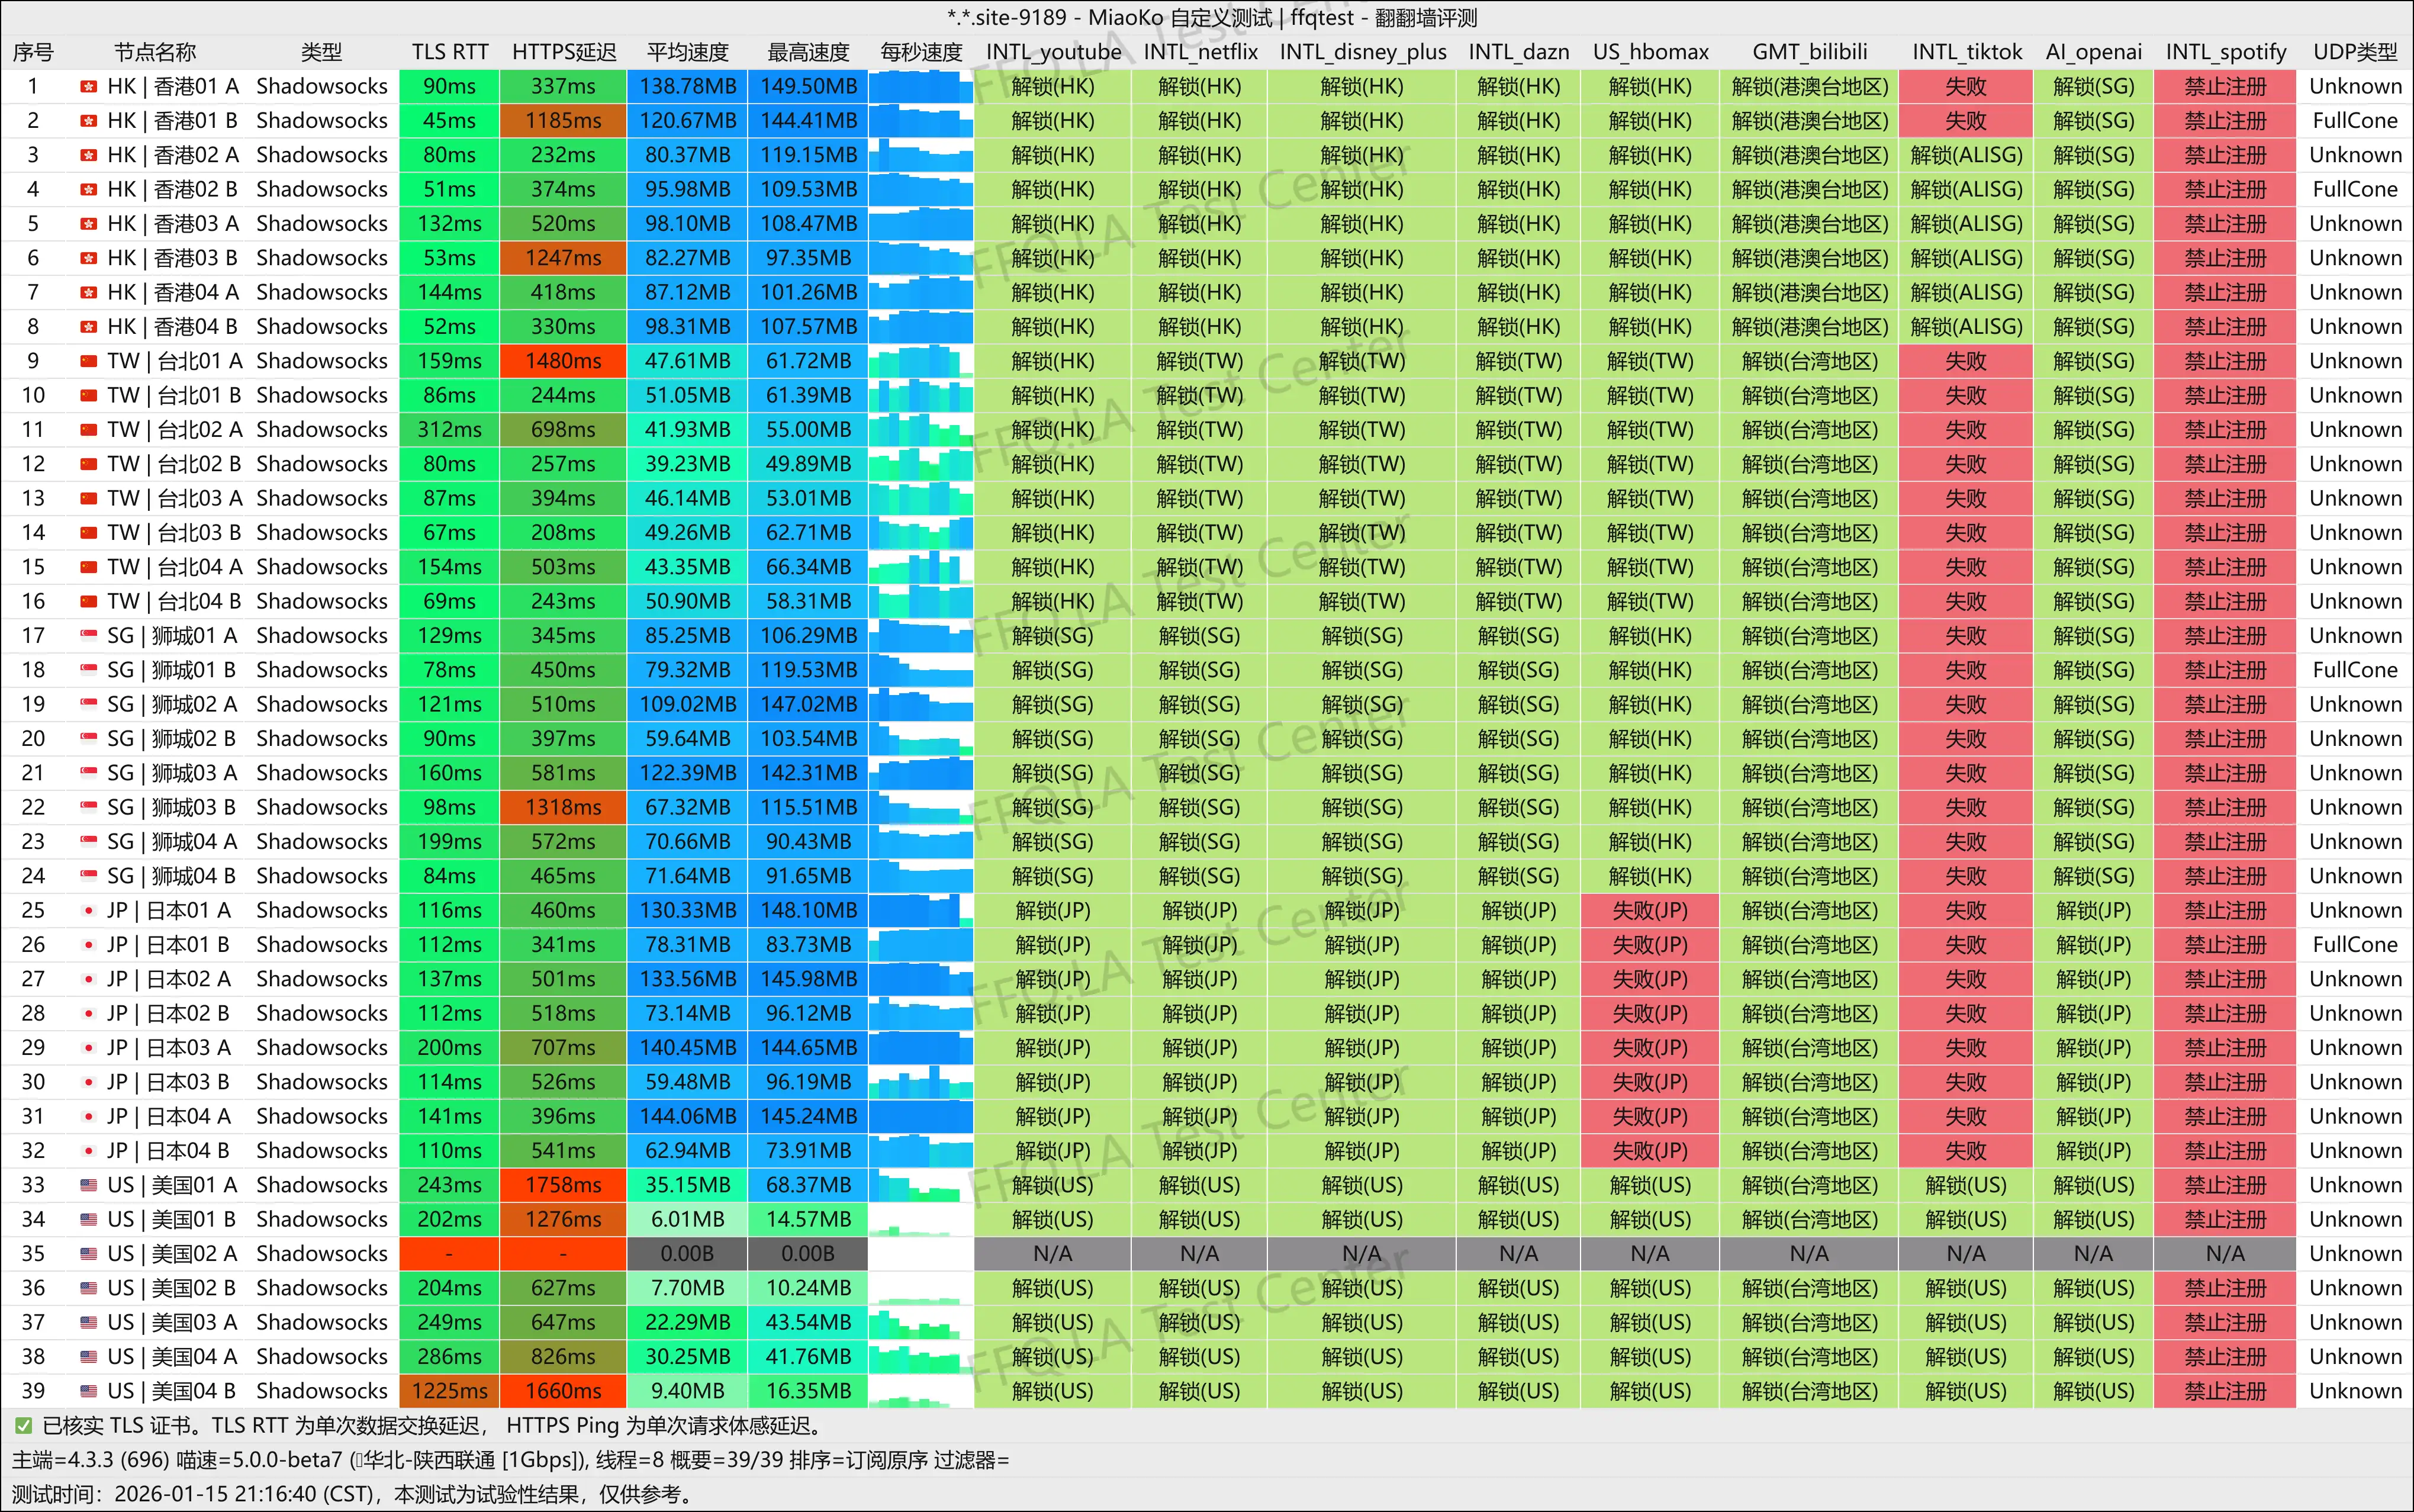This screenshot has width=2414, height=1512.
Task: Click Japan flag icon beside JP | 日本01 A
Action: [x=88, y=911]
